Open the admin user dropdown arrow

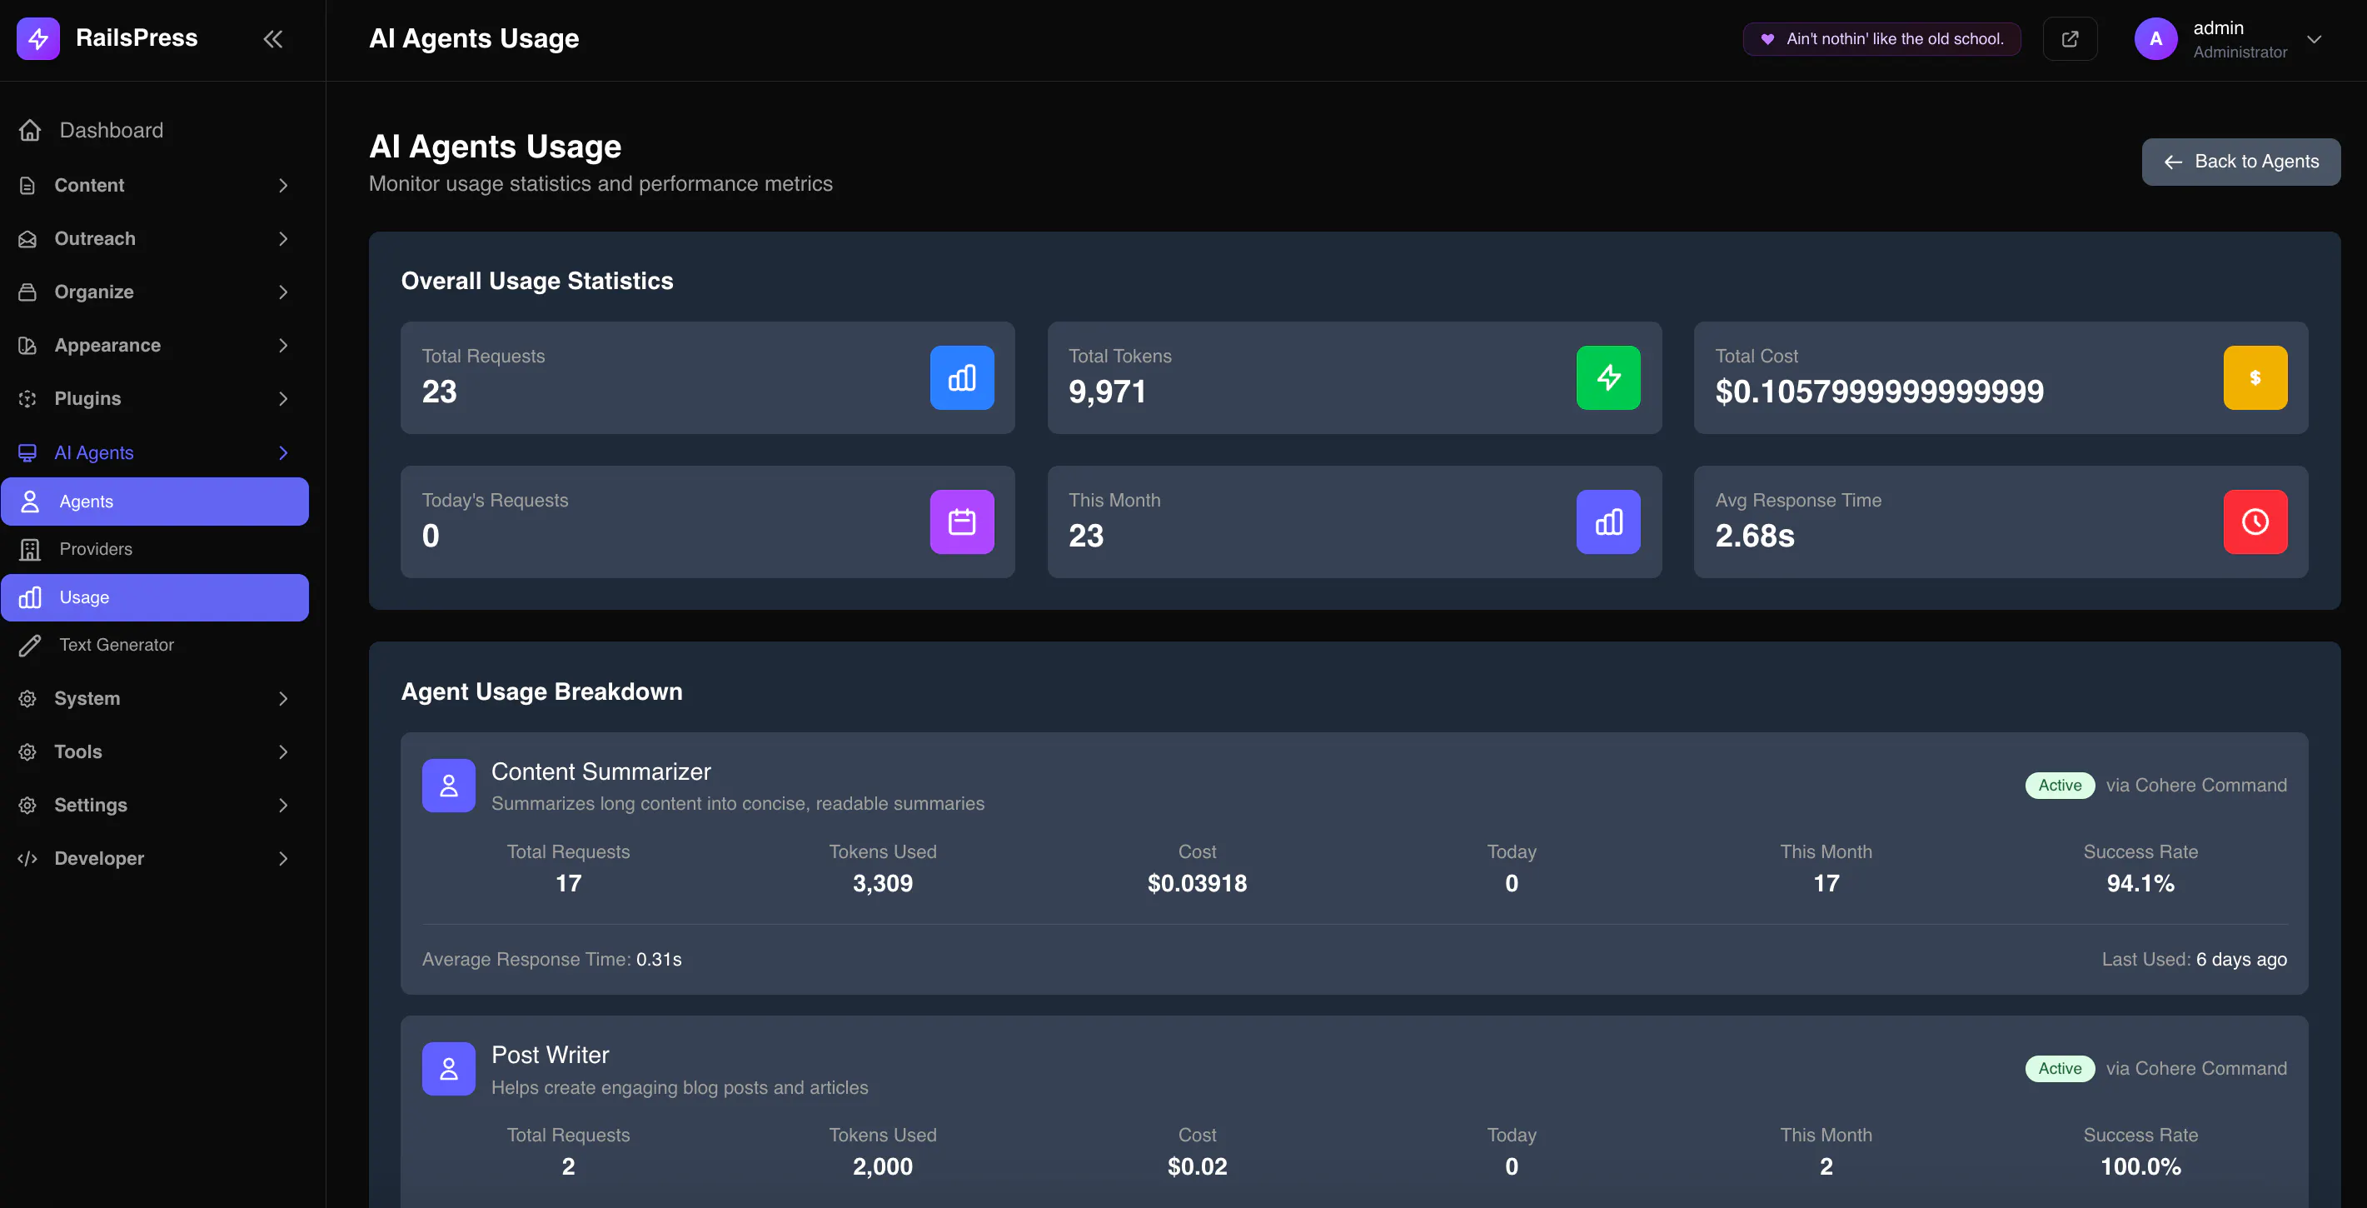coord(2314,39)
